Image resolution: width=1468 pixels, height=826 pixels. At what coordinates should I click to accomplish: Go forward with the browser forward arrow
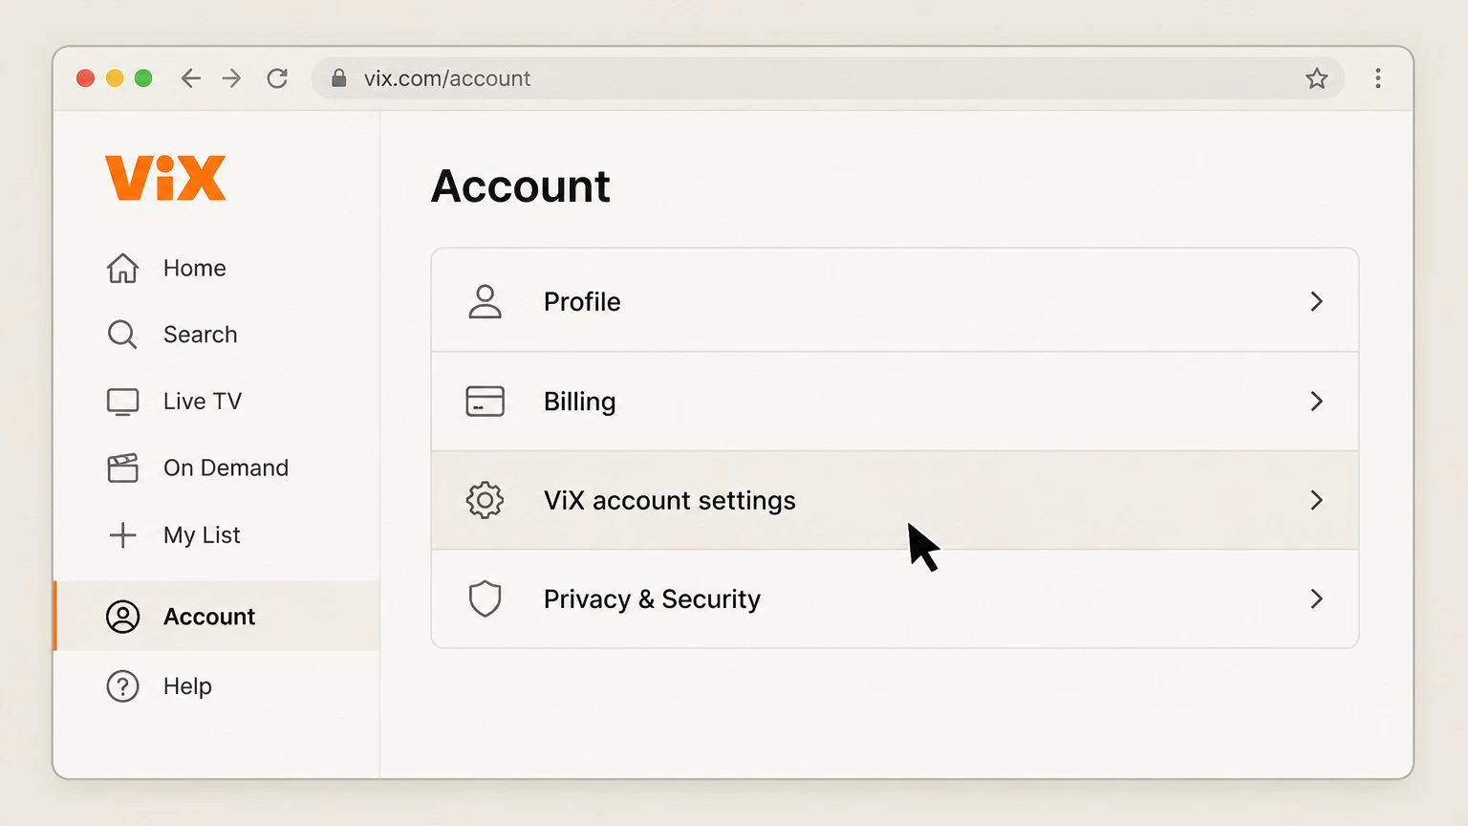(x=231, y=78)
